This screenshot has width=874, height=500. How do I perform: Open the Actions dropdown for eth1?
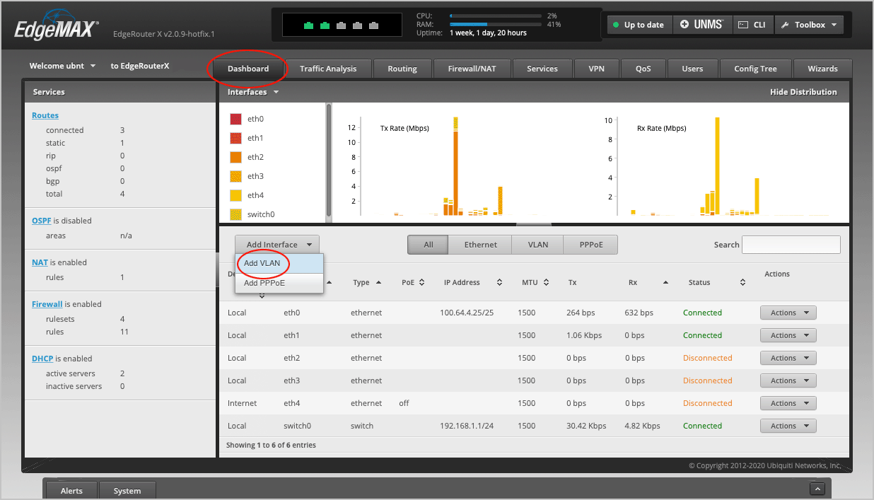point(788,335)
